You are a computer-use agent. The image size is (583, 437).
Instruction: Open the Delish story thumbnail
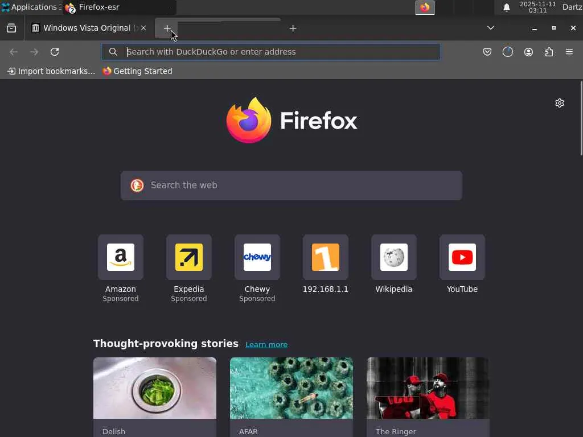[x=155, y=388]
